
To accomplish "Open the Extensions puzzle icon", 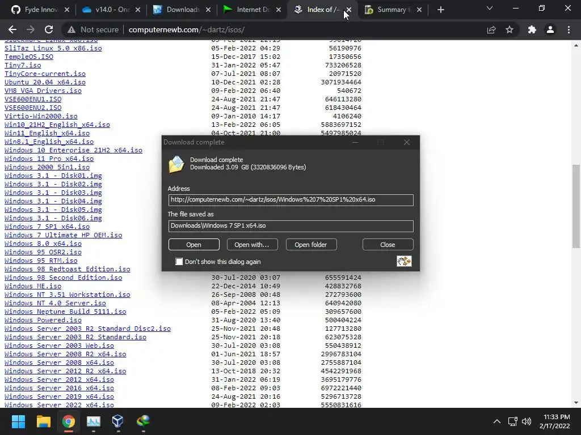I will coord(532,29).
